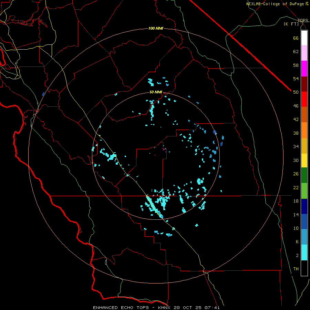Image resolution: width=310 pixels, height=310 pixels.
Task: Click the "KHNX" station identifier
Action: pyautogui.click(x=165, y=308)
